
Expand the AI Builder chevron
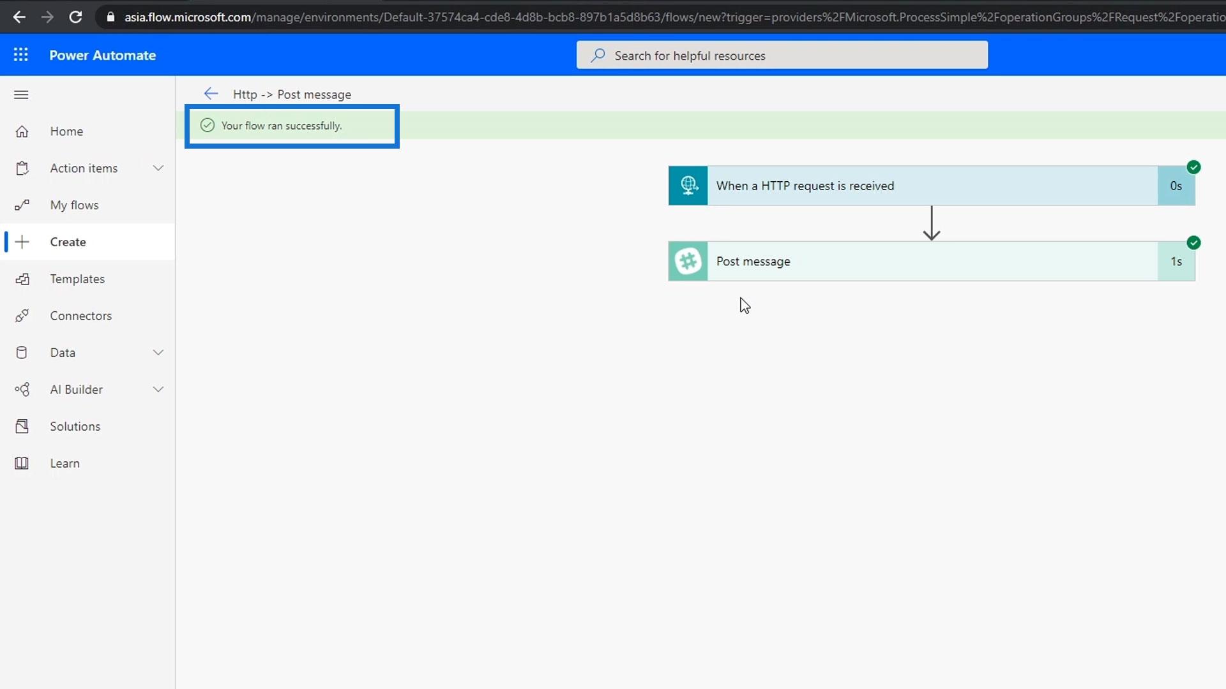pos(158,390)
